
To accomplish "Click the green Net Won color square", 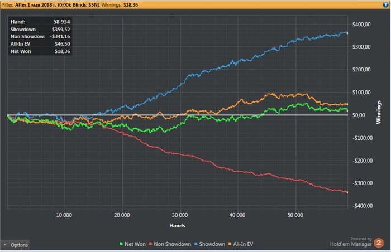I will tap(121, 244).
